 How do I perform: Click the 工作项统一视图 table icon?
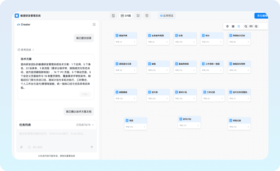click(203, 64)
